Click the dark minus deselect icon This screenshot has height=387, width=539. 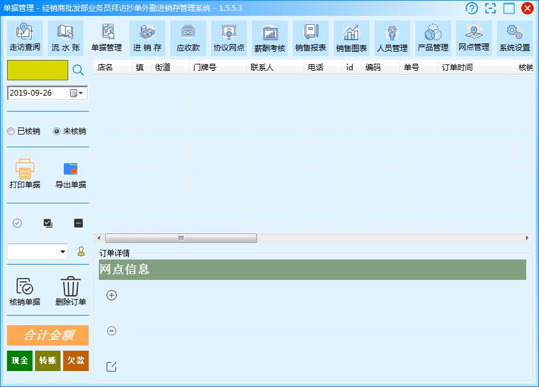click(78, 223)
